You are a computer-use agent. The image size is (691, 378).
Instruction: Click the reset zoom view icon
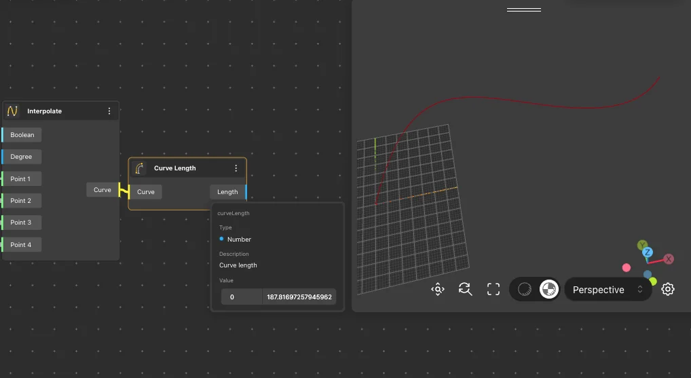tap(465, 290)
